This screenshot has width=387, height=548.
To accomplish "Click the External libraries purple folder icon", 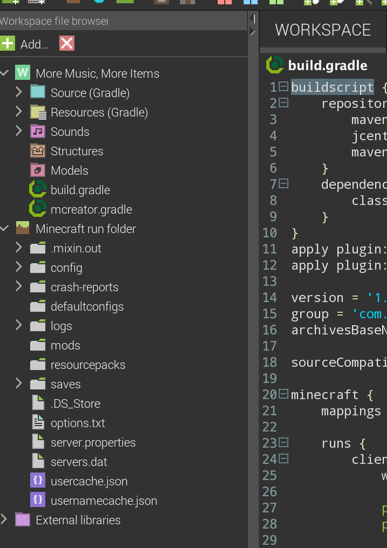I will pos(23,520).
